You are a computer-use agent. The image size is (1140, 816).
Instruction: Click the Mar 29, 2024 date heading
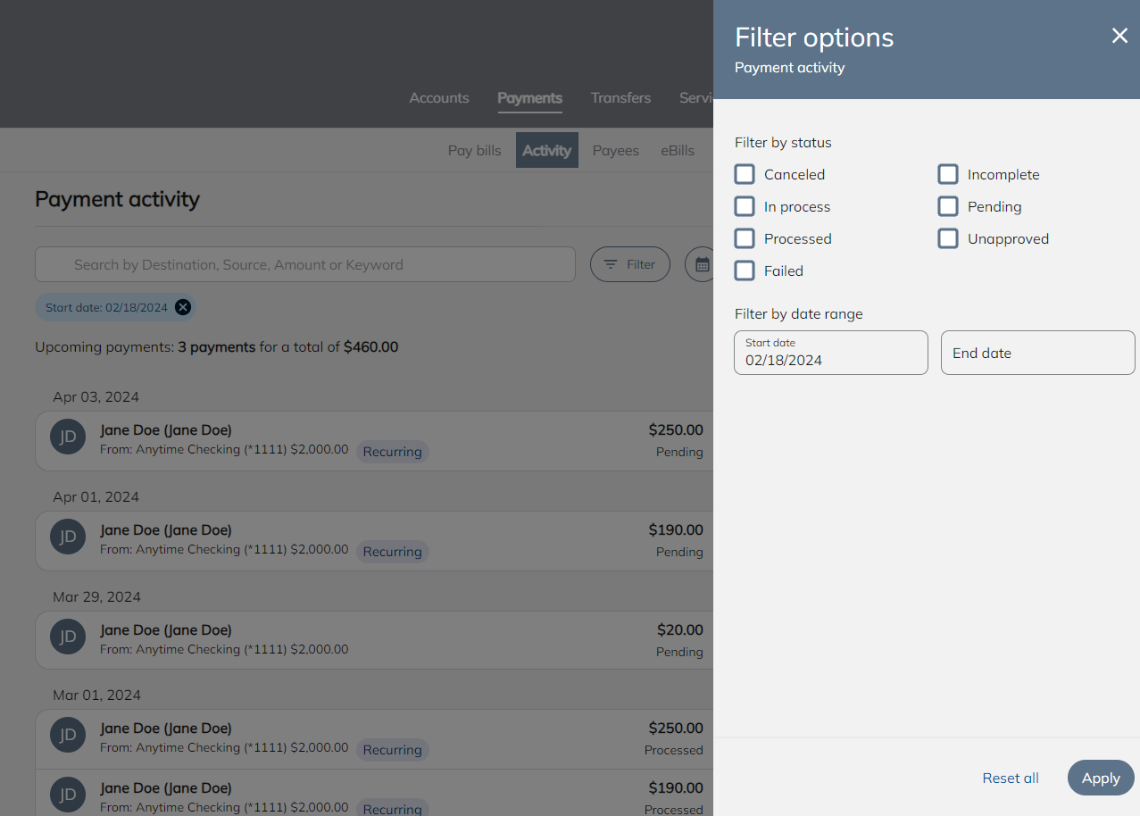tap(97, 596)
